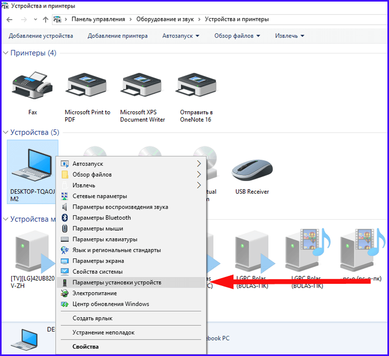Open the Извлечь toolbar dropdown
Viewport: 389px width, 356px height.
pos(289,36)
